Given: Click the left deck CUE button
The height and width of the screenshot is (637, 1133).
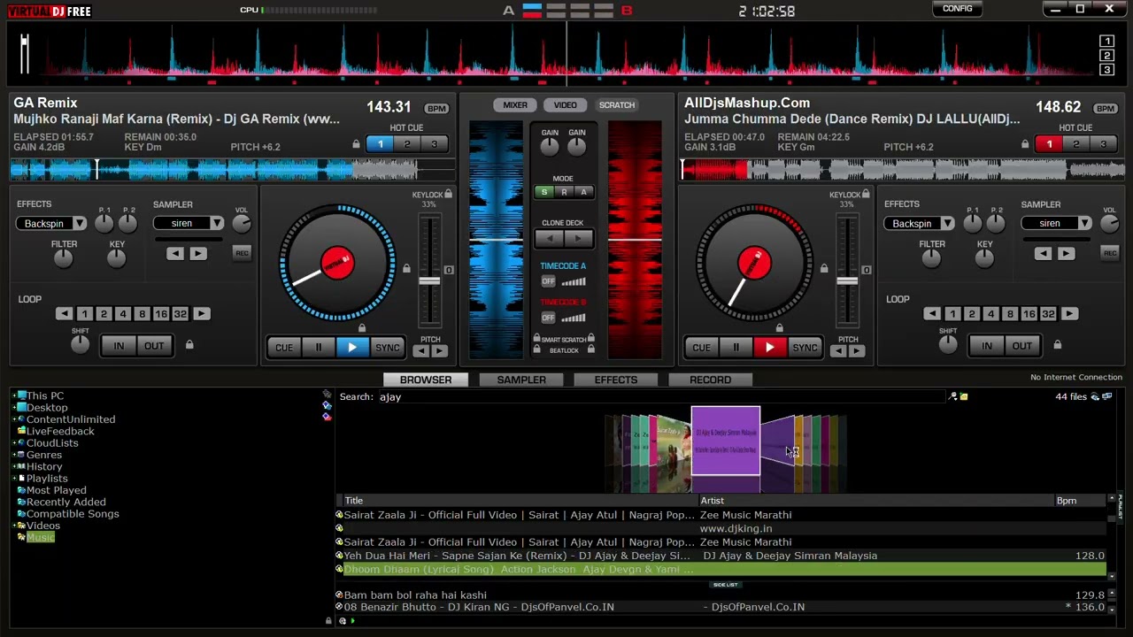Looking at the screenshot, I should coord(284,348).
